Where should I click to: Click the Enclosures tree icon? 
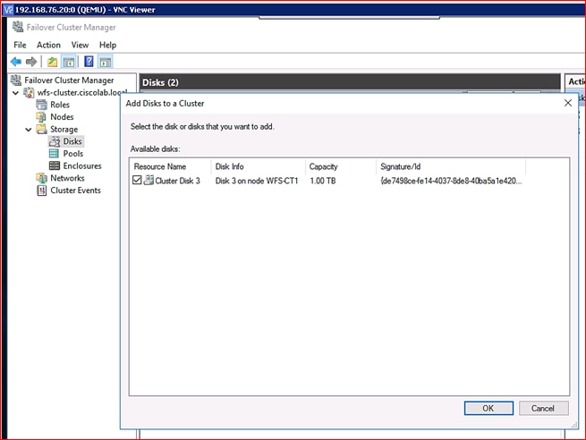[55, 165]
